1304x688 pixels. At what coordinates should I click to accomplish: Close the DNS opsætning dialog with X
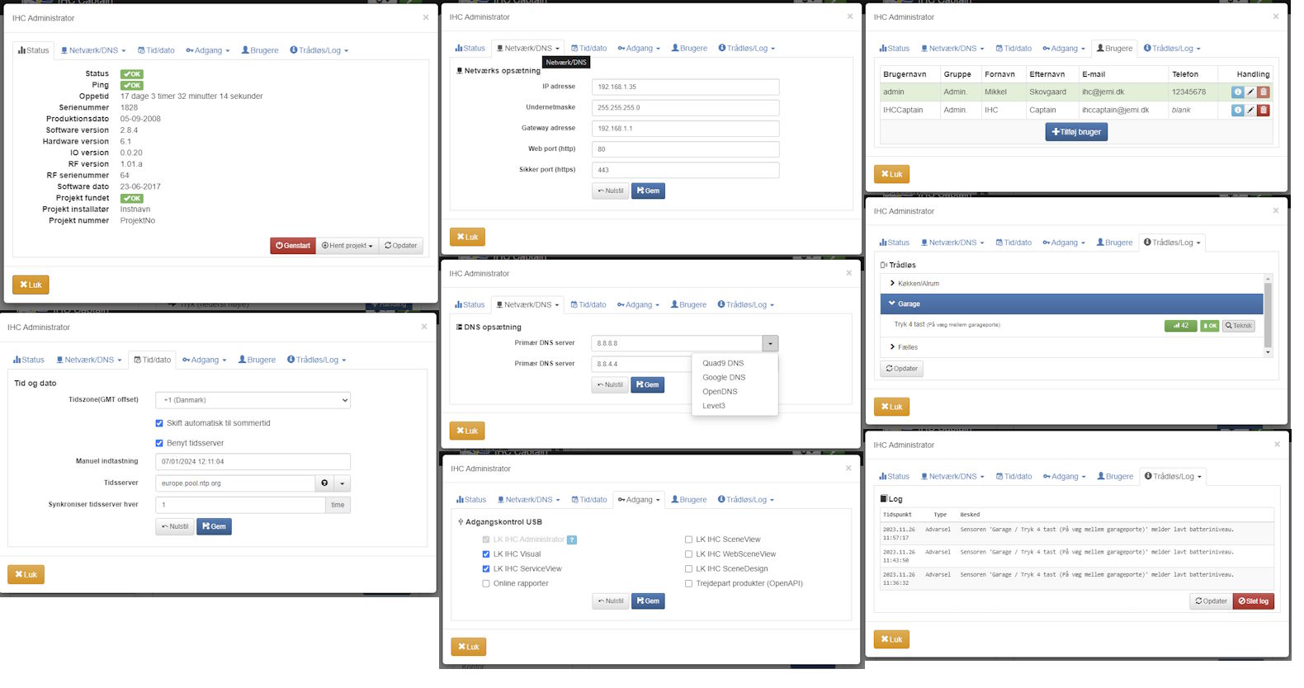click(x=849, y=273)
